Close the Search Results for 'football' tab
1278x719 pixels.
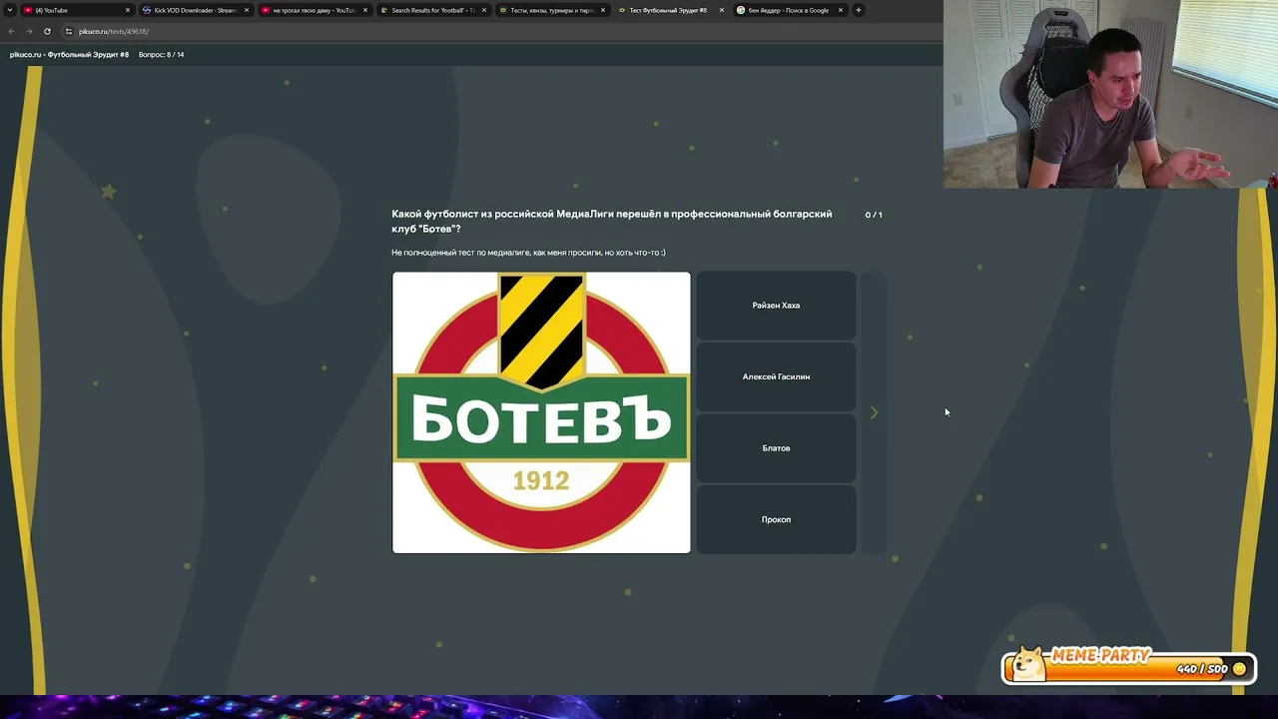(x=484, y=10)
